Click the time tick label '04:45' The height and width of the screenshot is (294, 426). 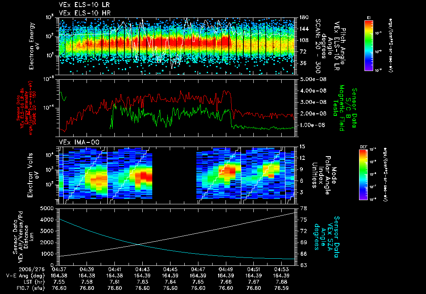pos(170,269)
